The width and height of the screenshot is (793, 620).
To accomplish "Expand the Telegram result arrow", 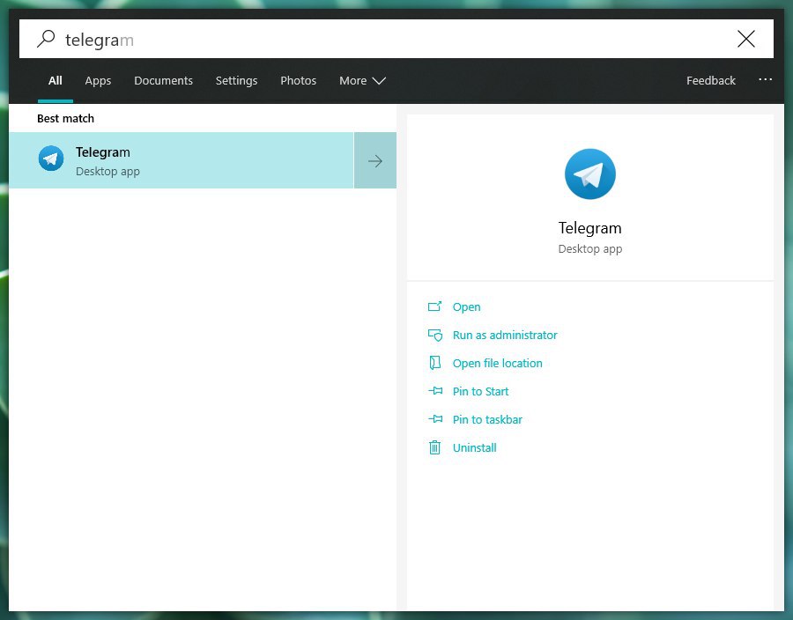I will [374, 160].
